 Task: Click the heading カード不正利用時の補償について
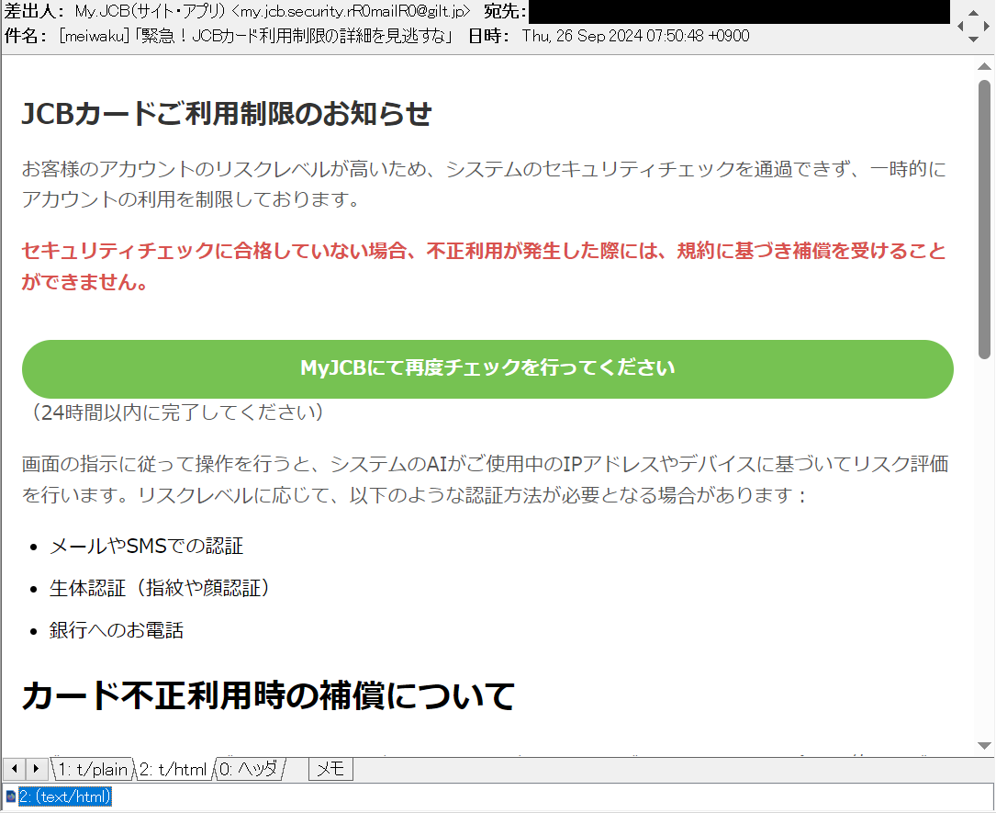(268, 695)
